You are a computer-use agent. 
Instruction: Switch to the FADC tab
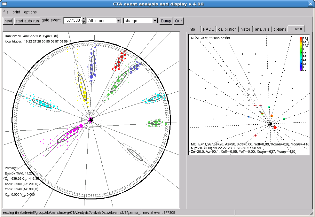coord(209,29)
